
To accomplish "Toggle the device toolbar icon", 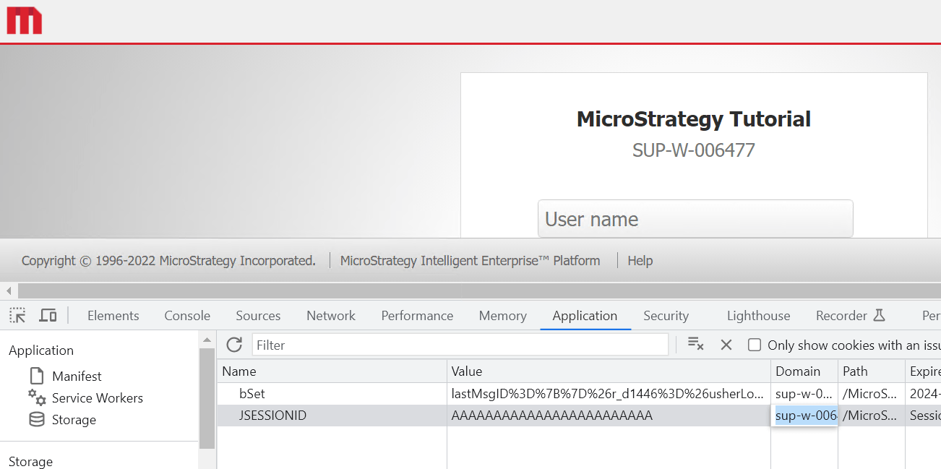I will pos(48,315).
